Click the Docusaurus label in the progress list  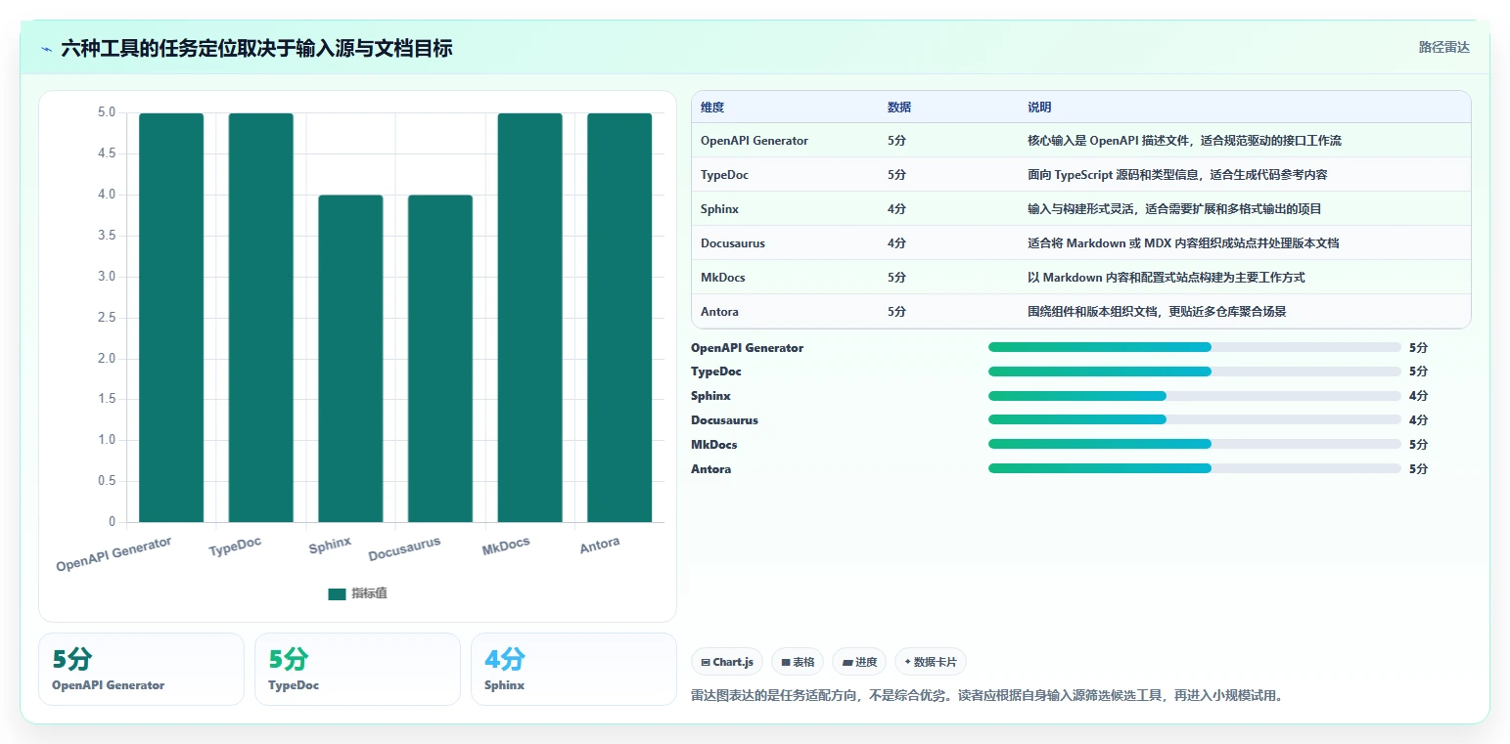point(724,420)
